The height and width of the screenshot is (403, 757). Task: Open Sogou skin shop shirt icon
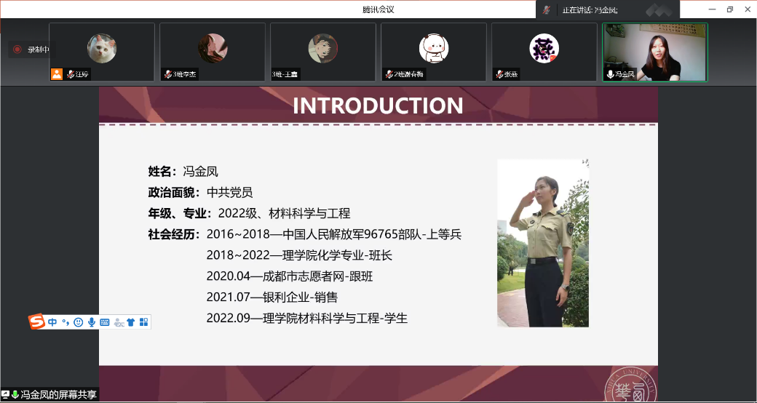click(131, 322)
